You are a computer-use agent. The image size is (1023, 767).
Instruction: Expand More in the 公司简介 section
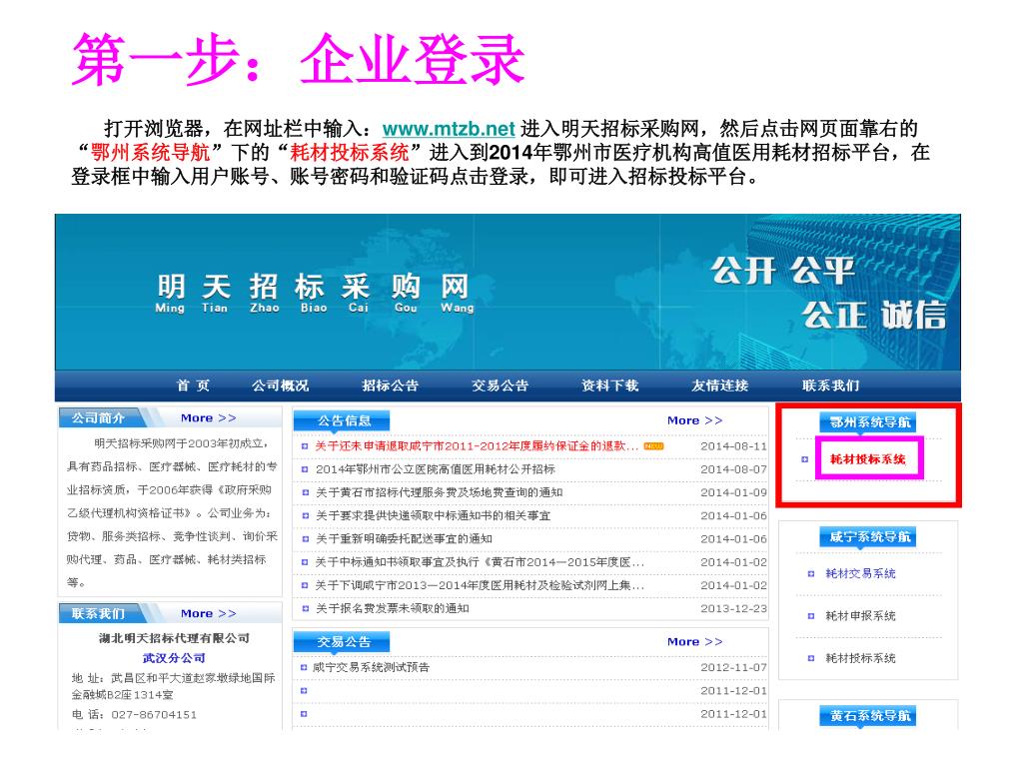click(208, 418)
